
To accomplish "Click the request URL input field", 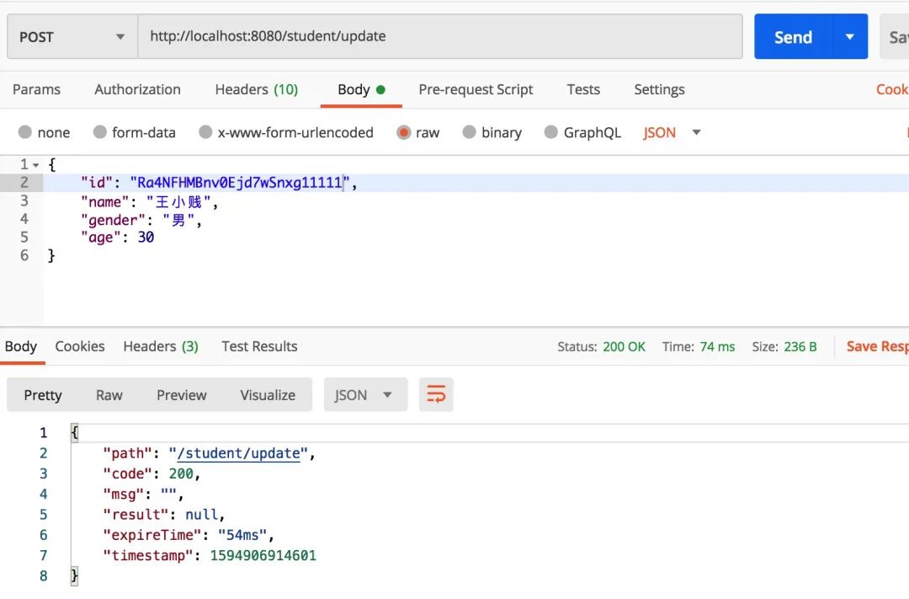I will pyautogui.click(x=439, y=37).
